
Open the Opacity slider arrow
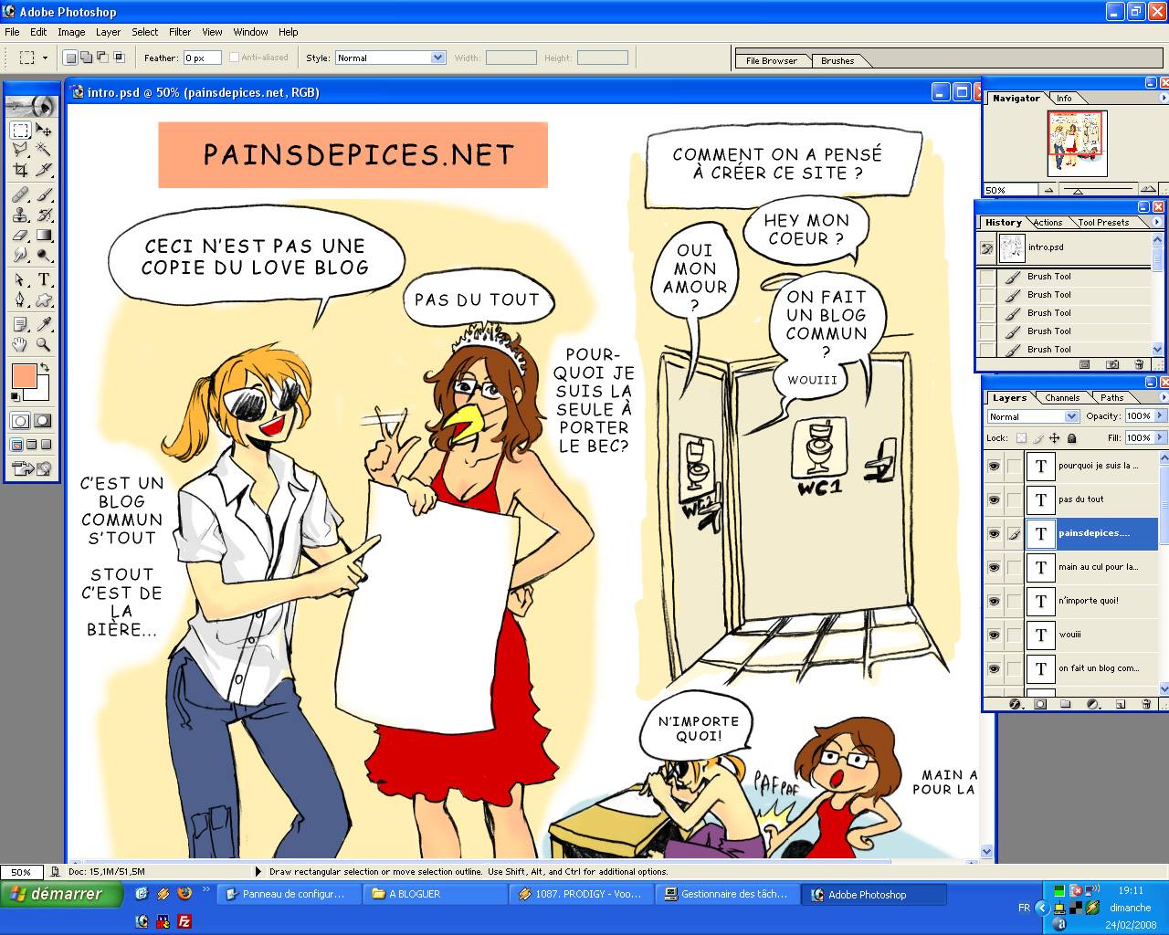(1160, 415)
